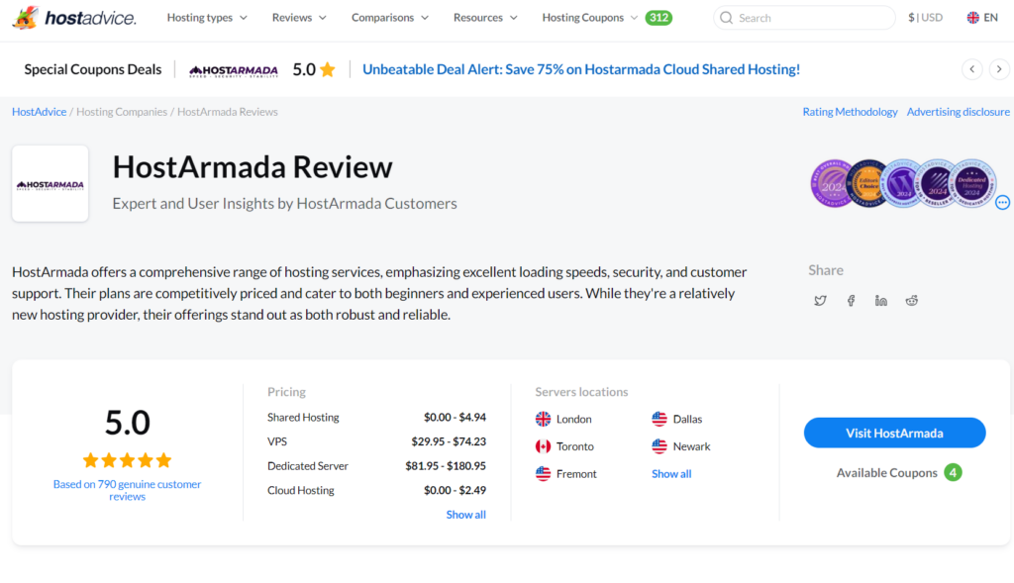The height and width of the screenshot is (583, 1014).
Task: Click Shared Hosting pricing label
Action: point(303,418)
